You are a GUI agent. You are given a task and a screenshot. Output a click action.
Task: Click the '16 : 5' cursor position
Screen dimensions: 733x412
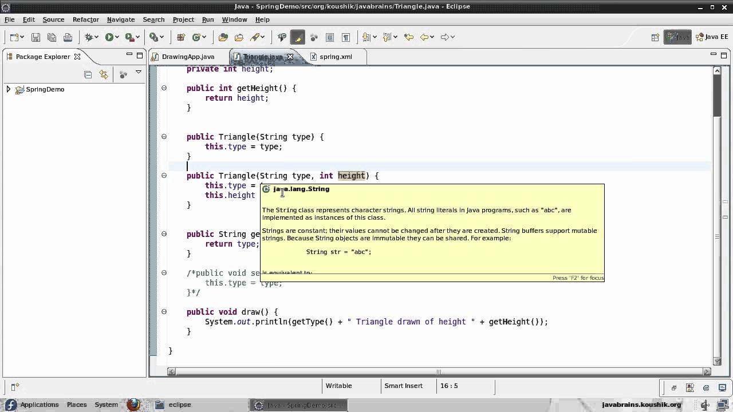(449, 386)
